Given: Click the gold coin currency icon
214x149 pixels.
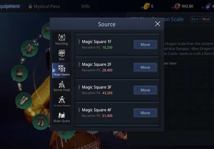Looking at the screenshot, I should coord(147,6).
